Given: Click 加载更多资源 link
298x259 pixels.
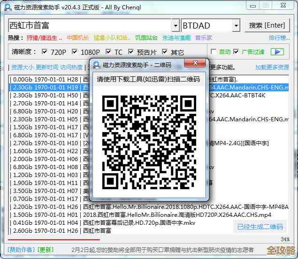Looking at the screenshot, I should click(x=272, y=67).
